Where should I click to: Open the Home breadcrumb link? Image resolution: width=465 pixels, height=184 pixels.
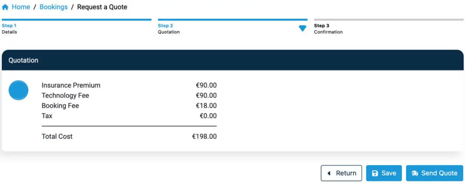tap(21, 7)
